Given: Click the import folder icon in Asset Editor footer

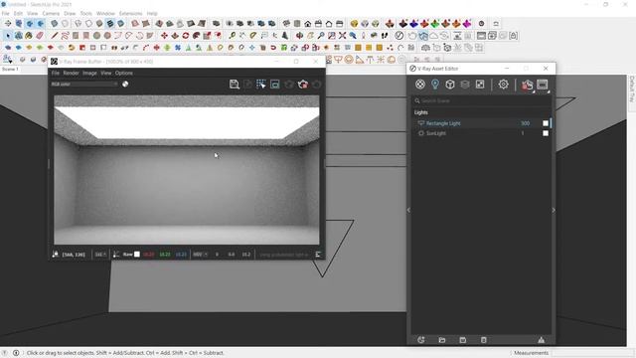Looking at the screenshot, I should tap(441, 340).
